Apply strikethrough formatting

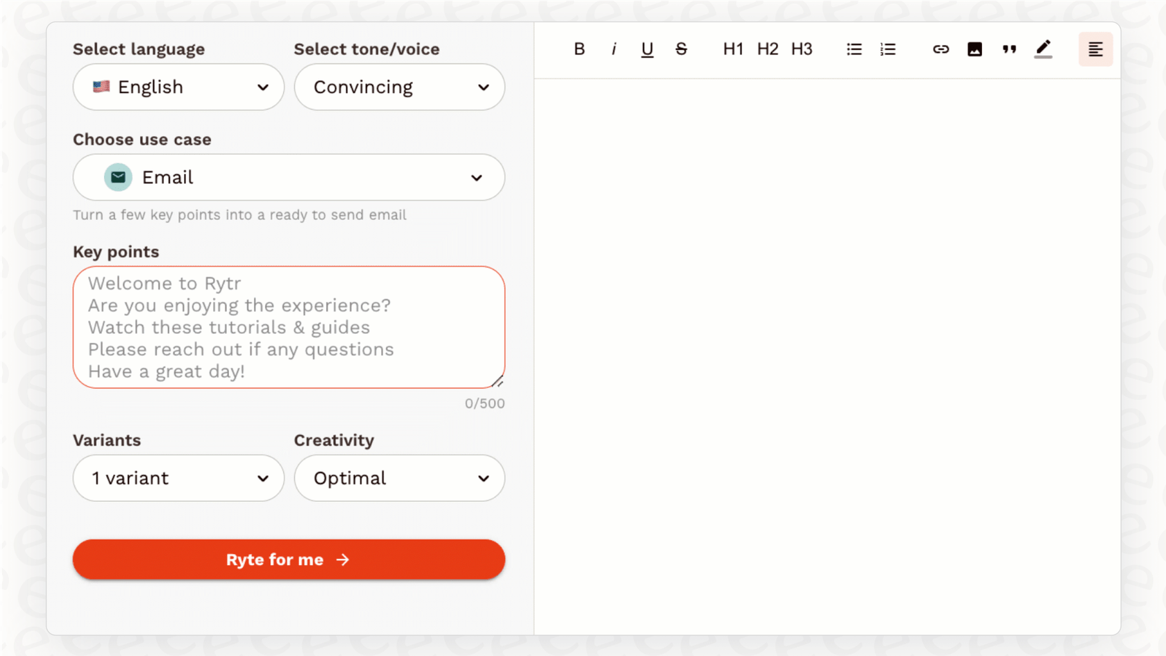pyautogui.click(x=681, y=49)
